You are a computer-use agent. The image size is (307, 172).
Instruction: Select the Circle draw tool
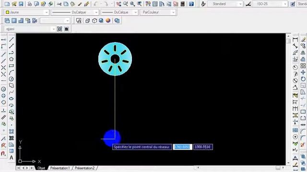pos(12,79)
